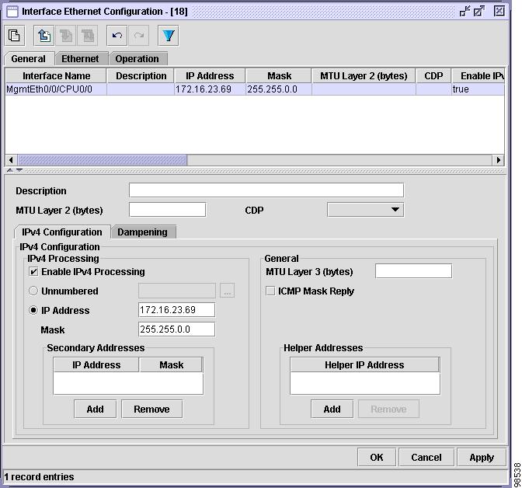522x488 pixels.
Task: Click the 'true' cell in table
Action: [478, 89]
